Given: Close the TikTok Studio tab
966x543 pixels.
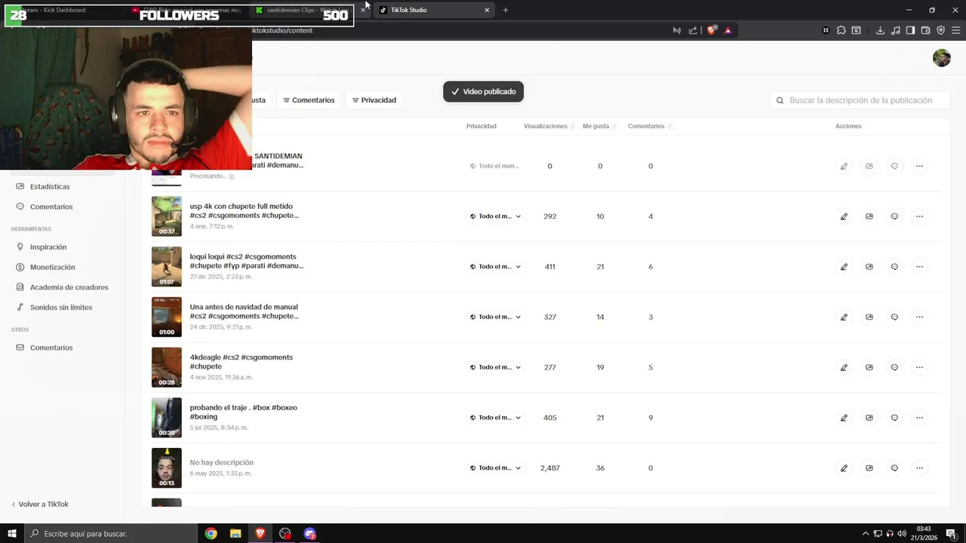Looking at the screenshot, I should (487, 10).
